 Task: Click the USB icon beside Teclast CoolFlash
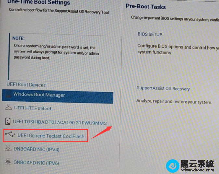(10, 134)
